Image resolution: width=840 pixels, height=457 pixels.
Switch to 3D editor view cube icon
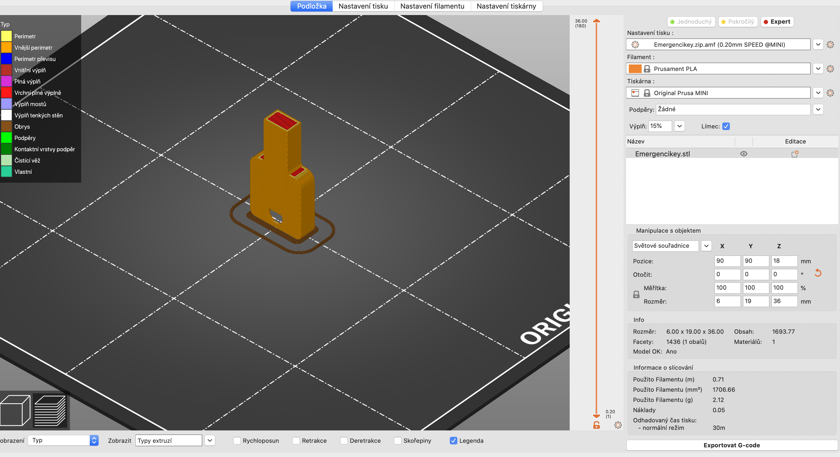tap(15, 411)
